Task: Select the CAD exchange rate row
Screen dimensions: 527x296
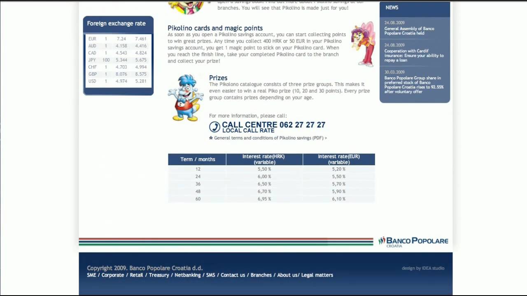Action: (118, 53)
